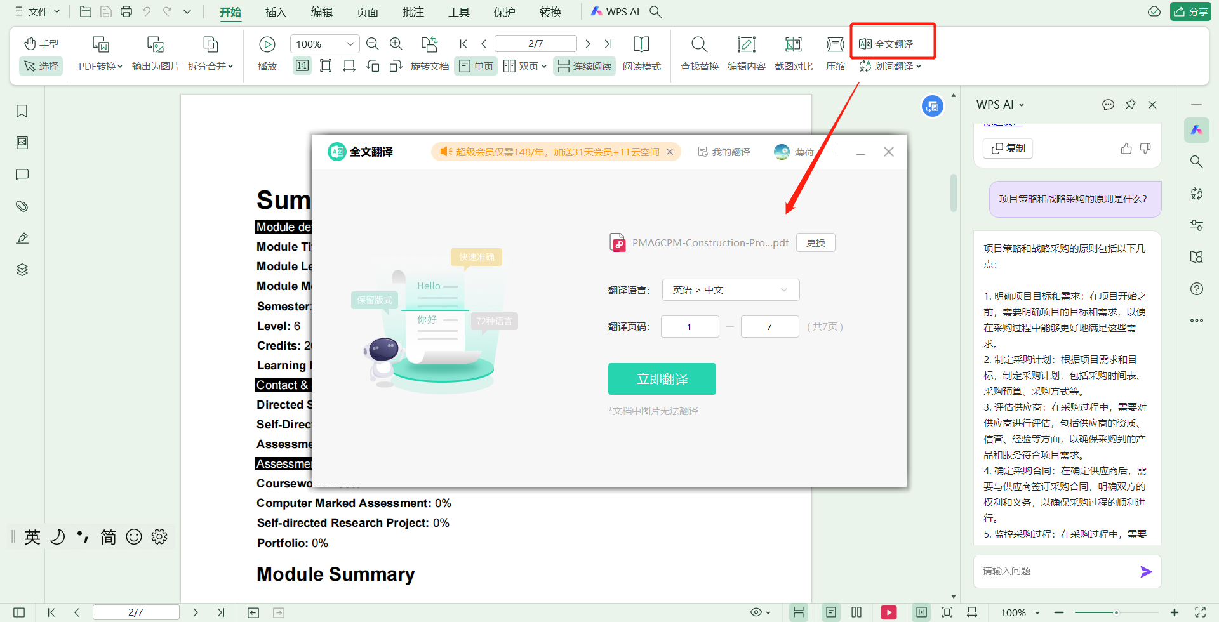Screen dimensions: 1219x622
Task: Click 旋转文档 to rotate the document
Action: click(x=430, y=54)
